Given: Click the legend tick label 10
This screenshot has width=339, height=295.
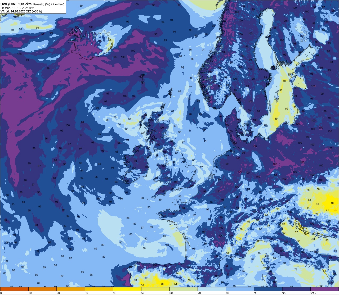Looking at the screenshot, I should click(x=30, y=293).
